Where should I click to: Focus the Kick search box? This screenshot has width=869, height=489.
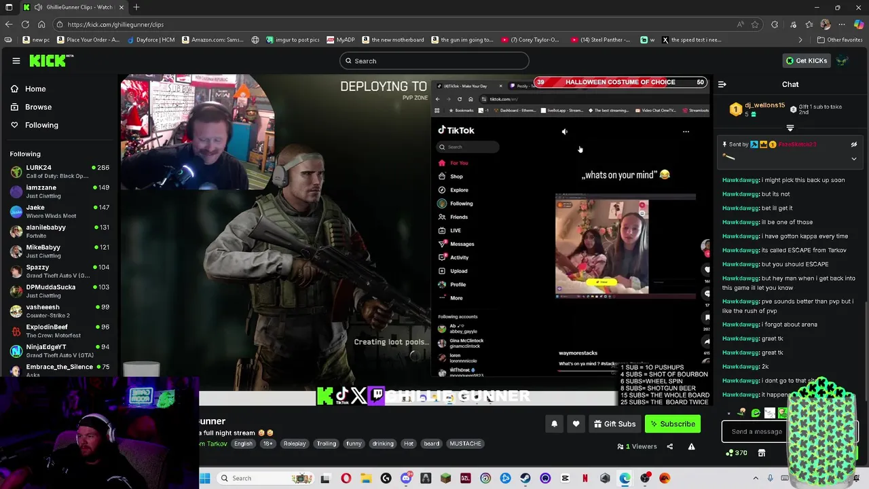434,61
